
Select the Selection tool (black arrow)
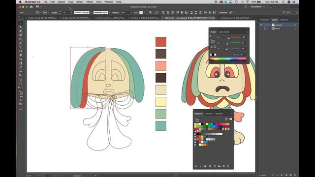point(21,23)
